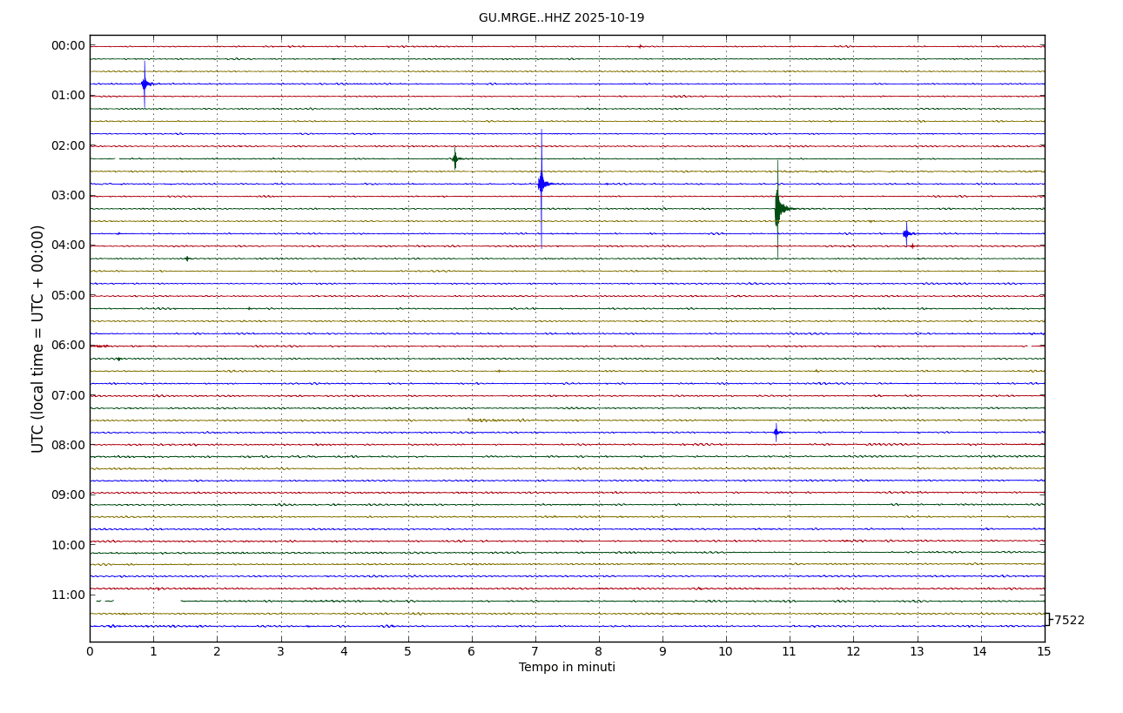
Task: Select the blue spike near minute 1
Action: 145,84
